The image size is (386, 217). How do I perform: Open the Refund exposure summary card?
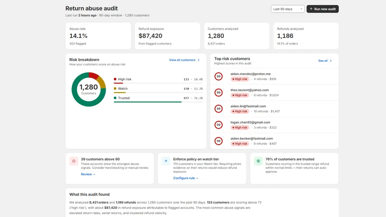point(167,36)
